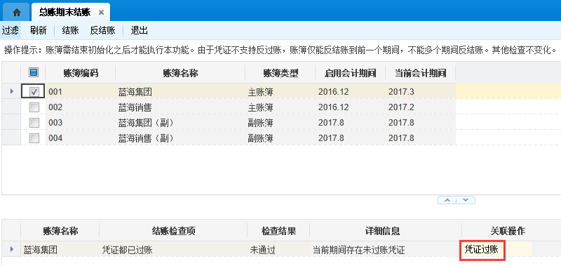Click the 未通过 check result cell
This screenshot has width=561, height=266.
coord(278,250)
